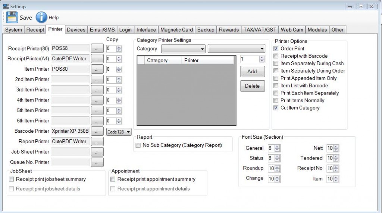The height and width of the screenshot is (213, 382).
Task: Click the Roundup font size stepper
Action: pos(277,168)
